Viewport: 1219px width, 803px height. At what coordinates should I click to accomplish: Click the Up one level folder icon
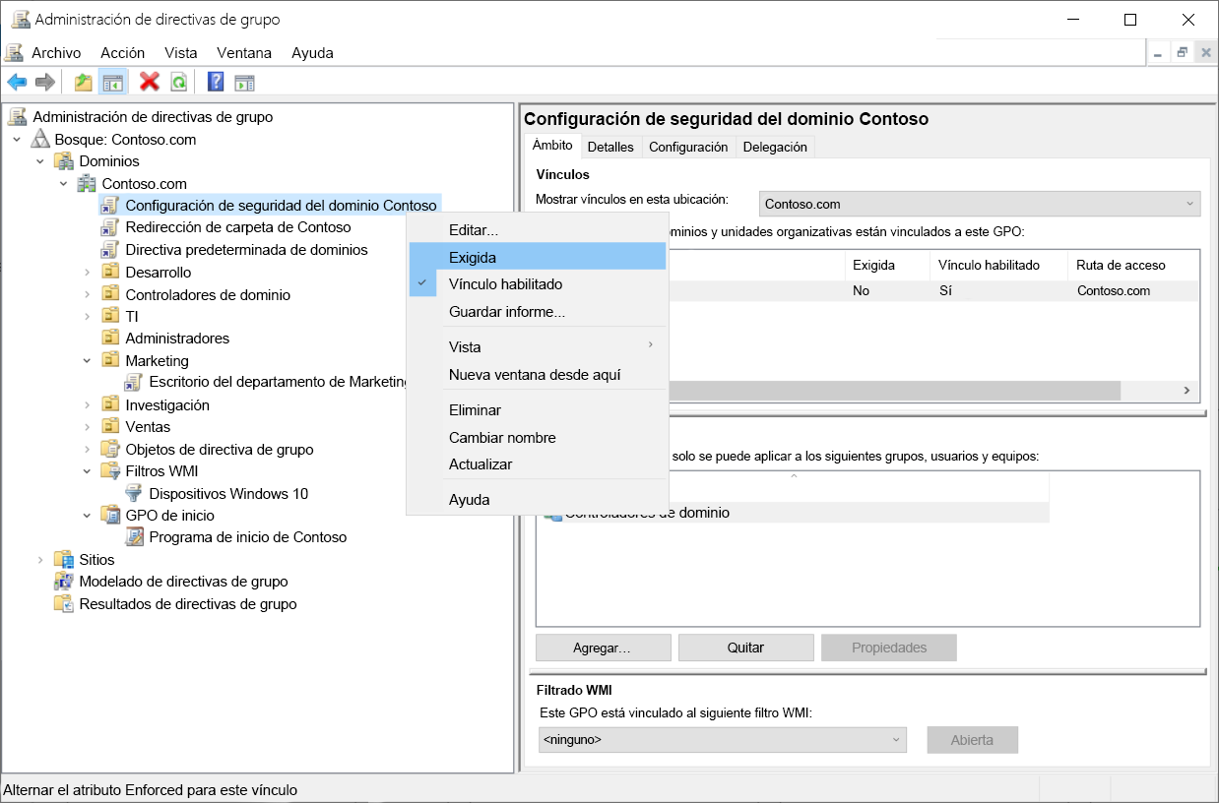(x=84, y=83)
